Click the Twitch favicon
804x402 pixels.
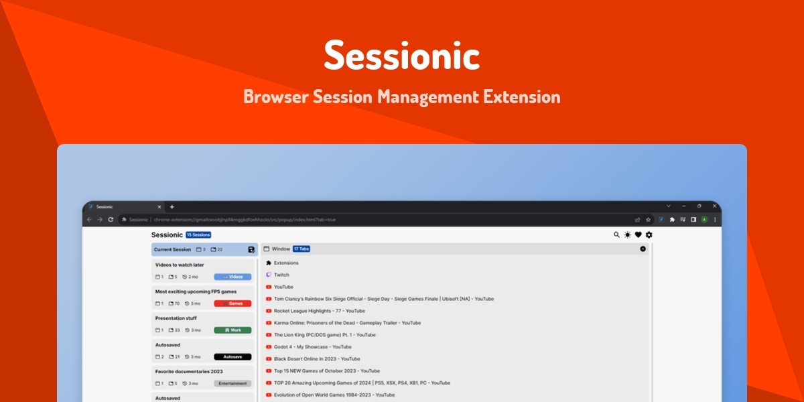269,275
